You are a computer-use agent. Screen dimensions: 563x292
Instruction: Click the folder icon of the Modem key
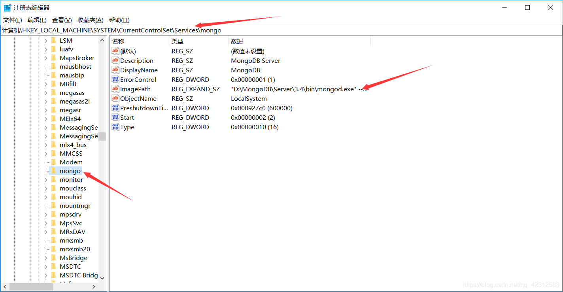point(53,162)
